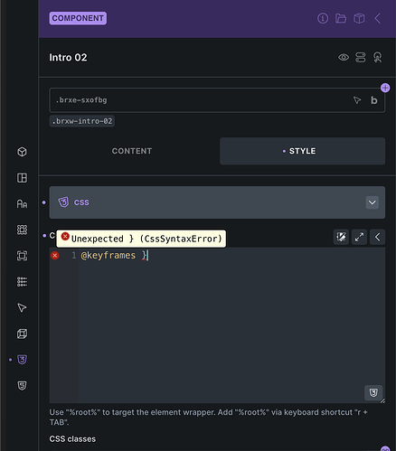The width and height of the screenshot is (396, 451).
Task: Open the typography Aa icon in sidebar
Action: tap(22, 204)
